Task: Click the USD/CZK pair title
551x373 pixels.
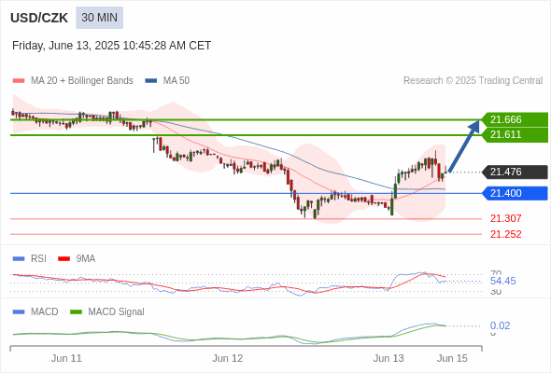Action: click(x=39, y=18)
